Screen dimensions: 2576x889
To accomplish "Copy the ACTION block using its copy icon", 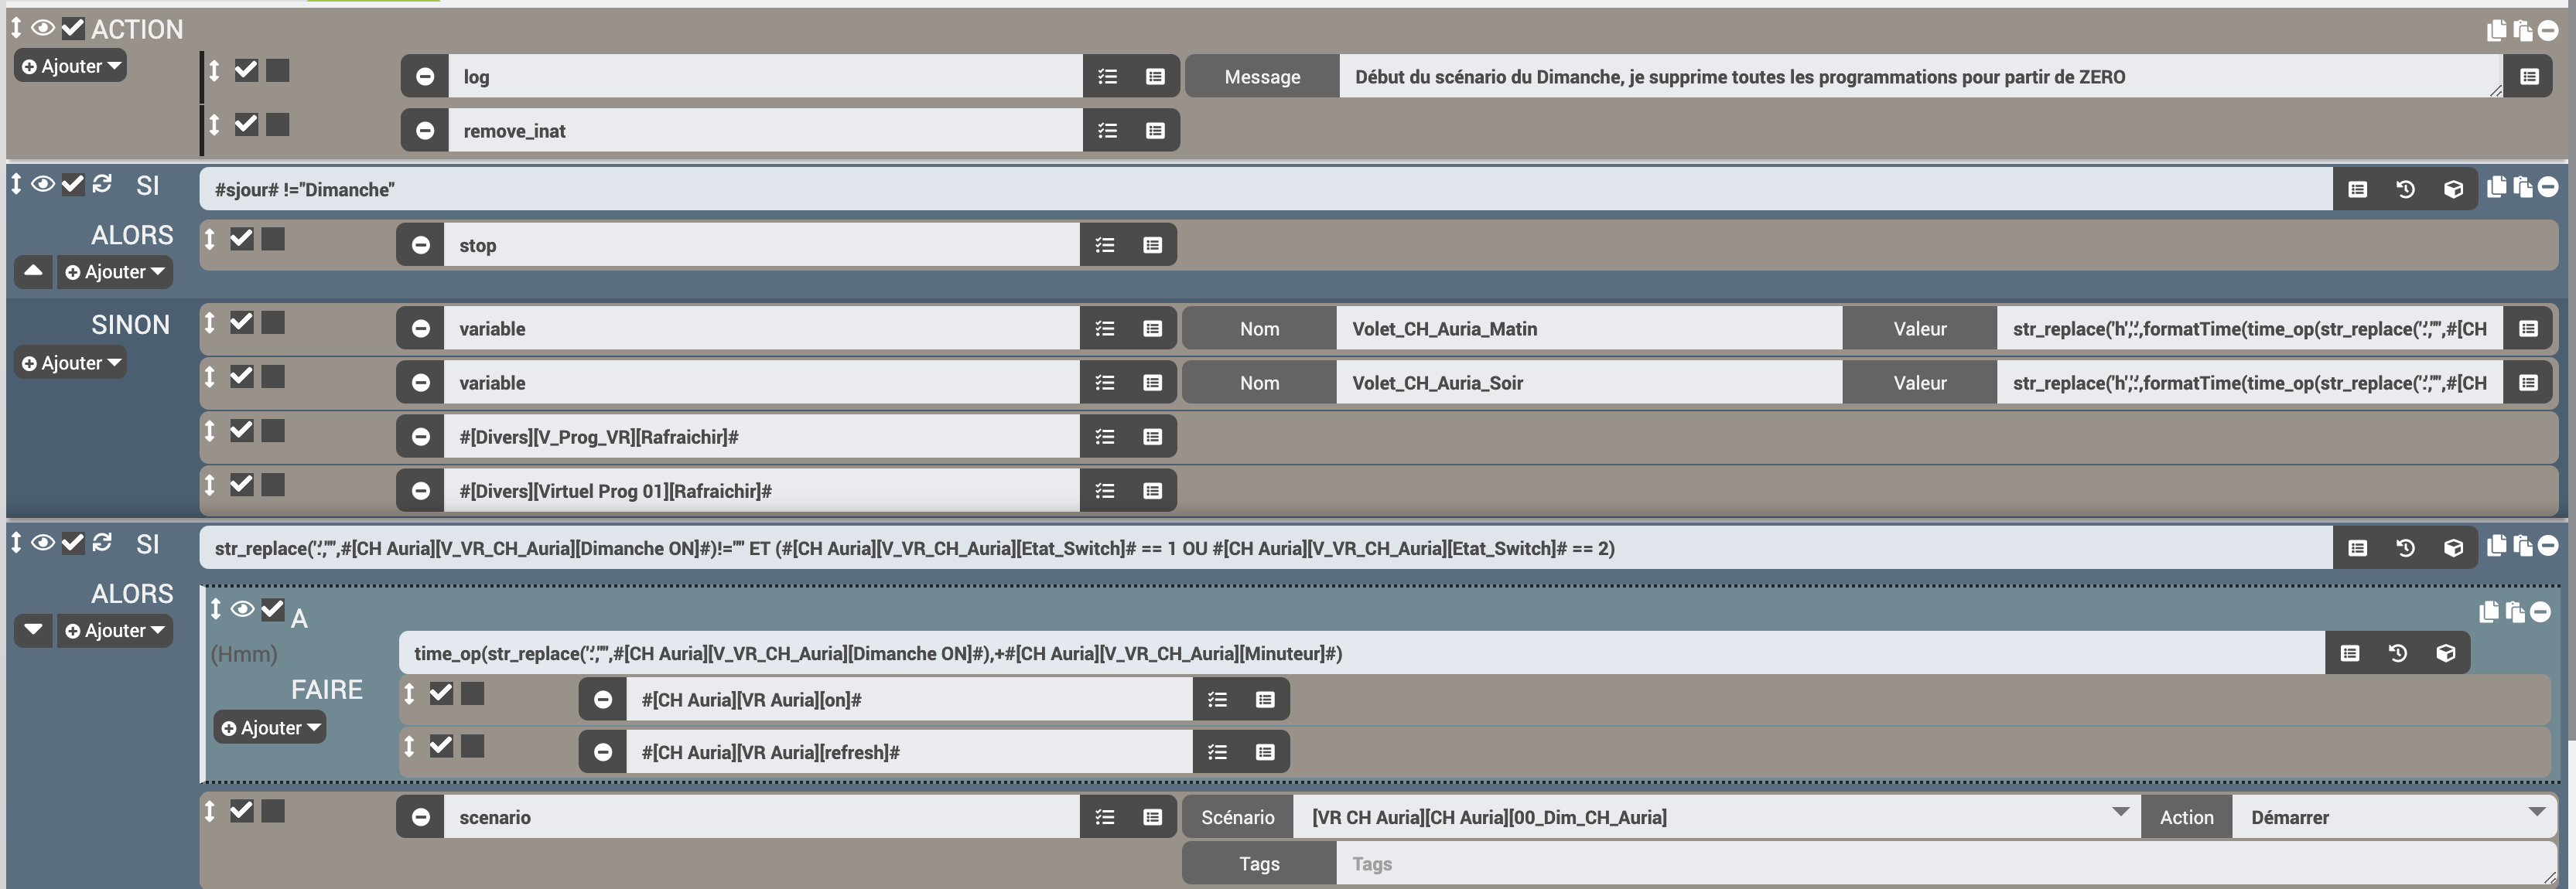I will 2496,30.
